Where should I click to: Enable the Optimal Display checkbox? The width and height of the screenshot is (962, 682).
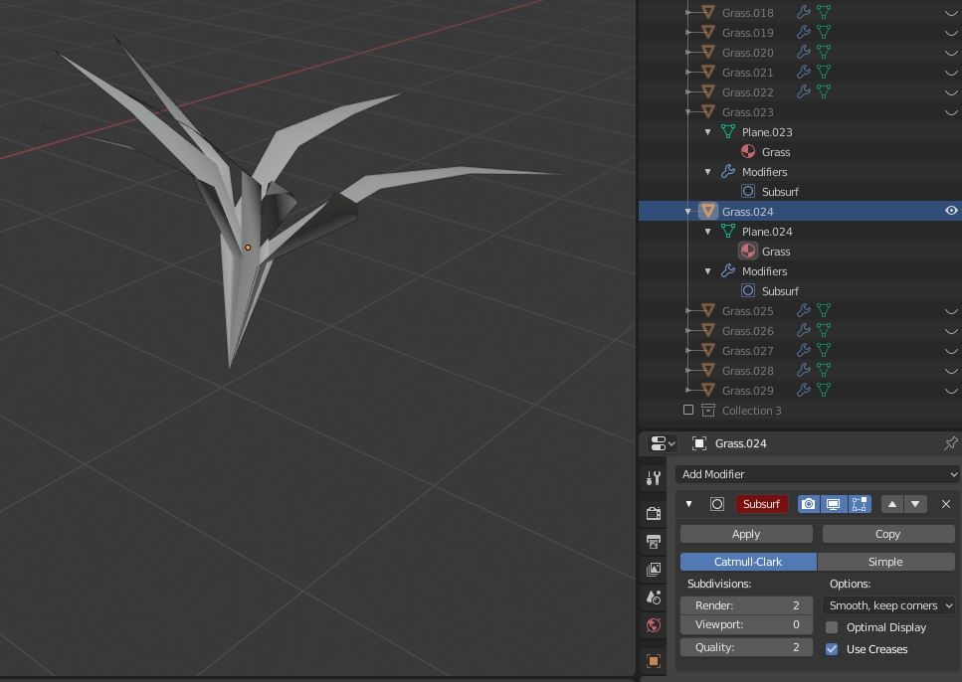point(832,627)
